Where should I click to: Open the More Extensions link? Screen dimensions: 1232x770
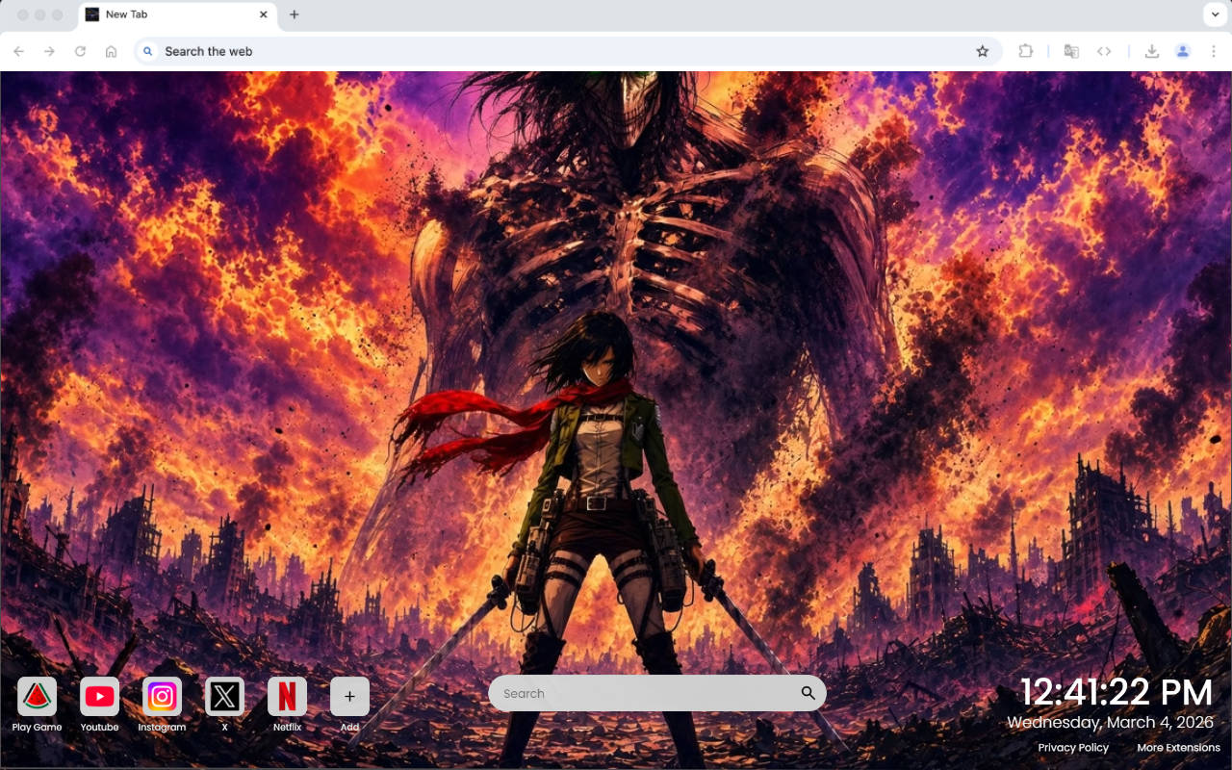click(x=1178, y=748)
